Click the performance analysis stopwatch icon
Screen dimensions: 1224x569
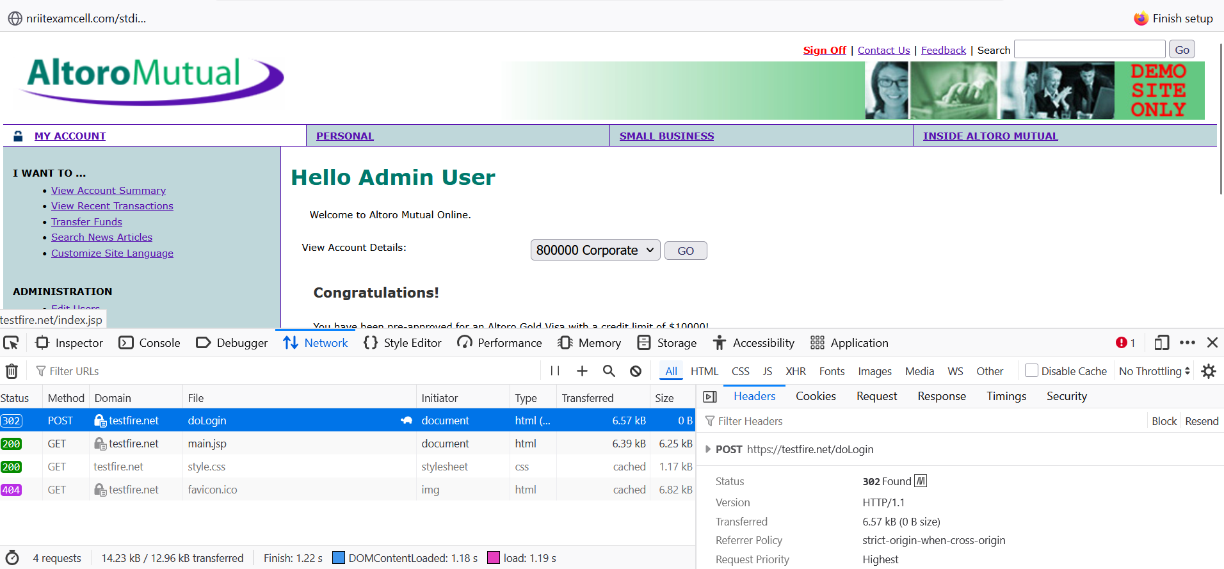12,557
